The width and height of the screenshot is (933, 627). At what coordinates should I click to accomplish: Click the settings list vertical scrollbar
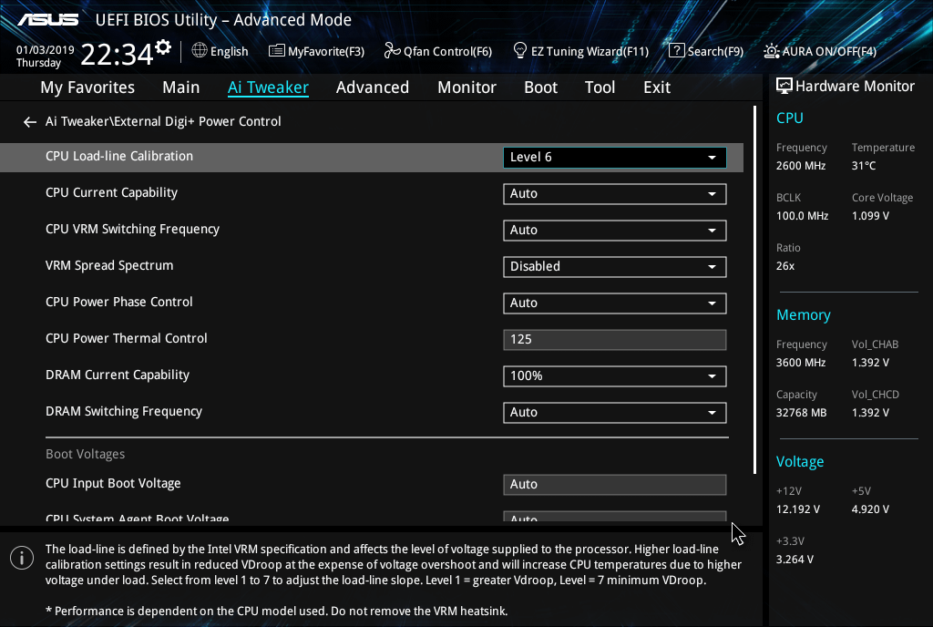pos(754,290)
